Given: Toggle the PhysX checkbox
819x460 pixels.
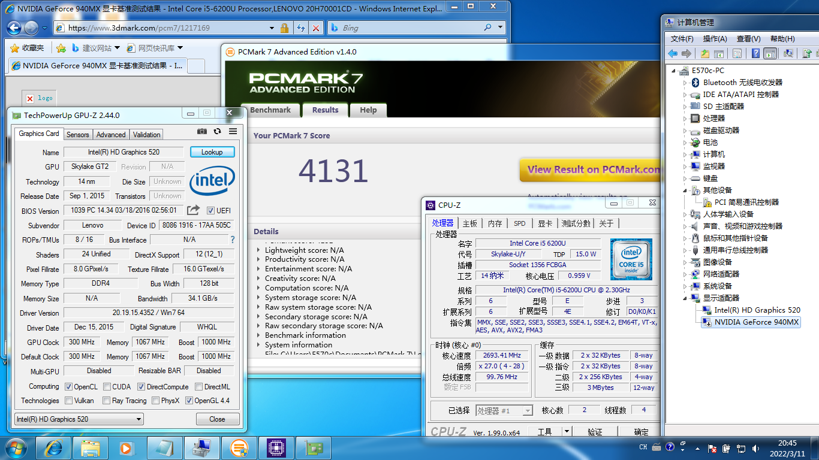Looking at the screenshot, I should click(155, 401).
